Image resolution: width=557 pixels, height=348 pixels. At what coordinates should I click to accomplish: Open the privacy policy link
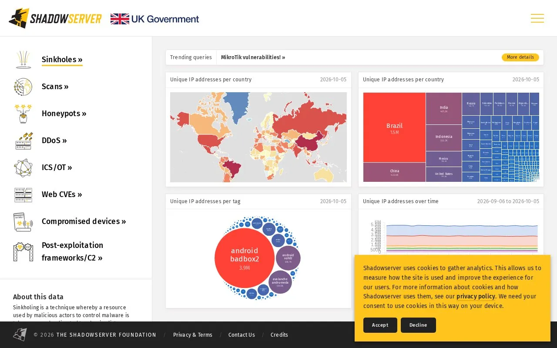(x=476, y=296)
